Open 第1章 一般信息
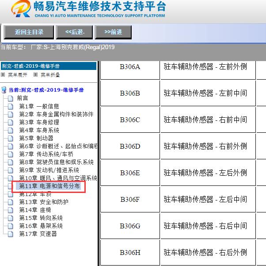 coord(39,106)
